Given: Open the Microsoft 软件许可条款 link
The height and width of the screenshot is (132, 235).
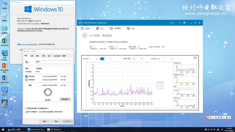Looking at the screenshot, I should click(x=29, y=44).
